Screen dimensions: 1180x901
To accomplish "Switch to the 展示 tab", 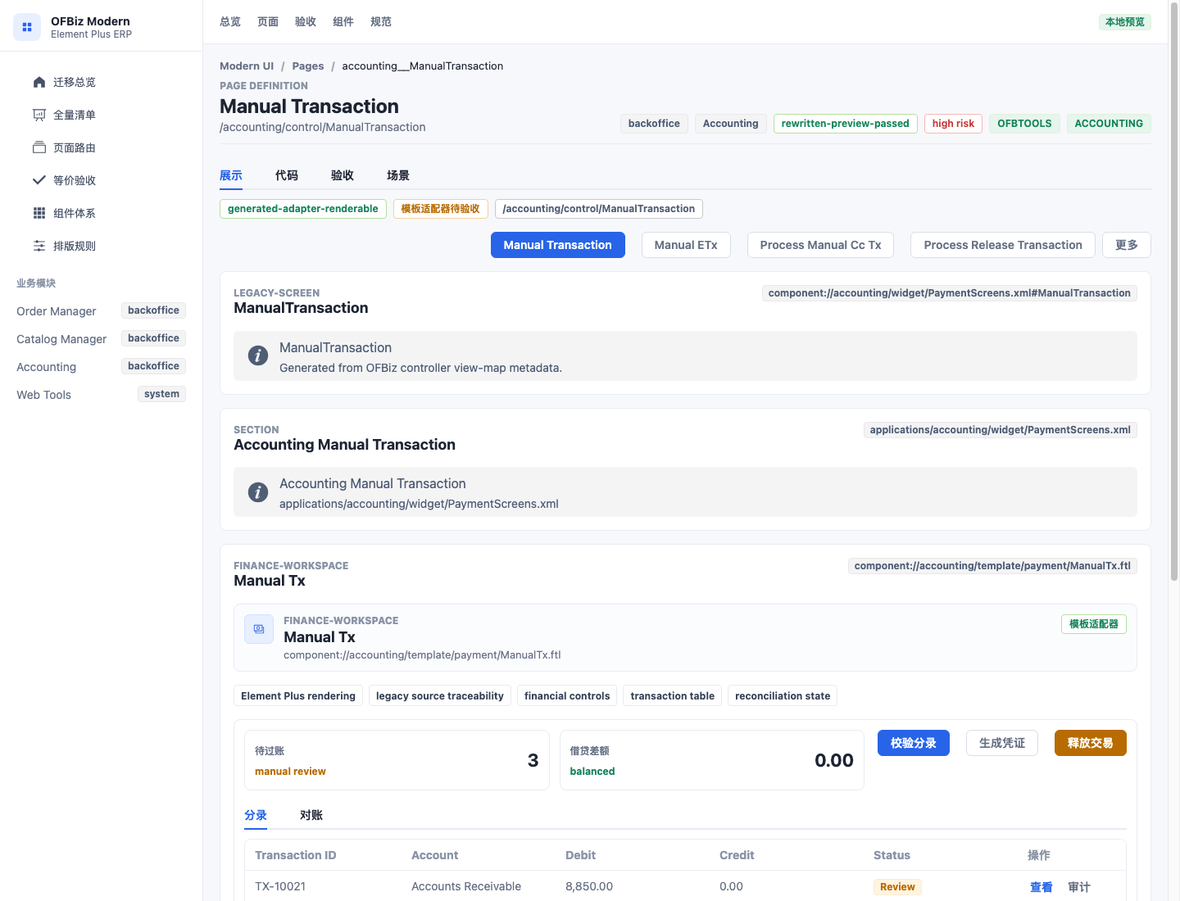I will pos(231,175).
